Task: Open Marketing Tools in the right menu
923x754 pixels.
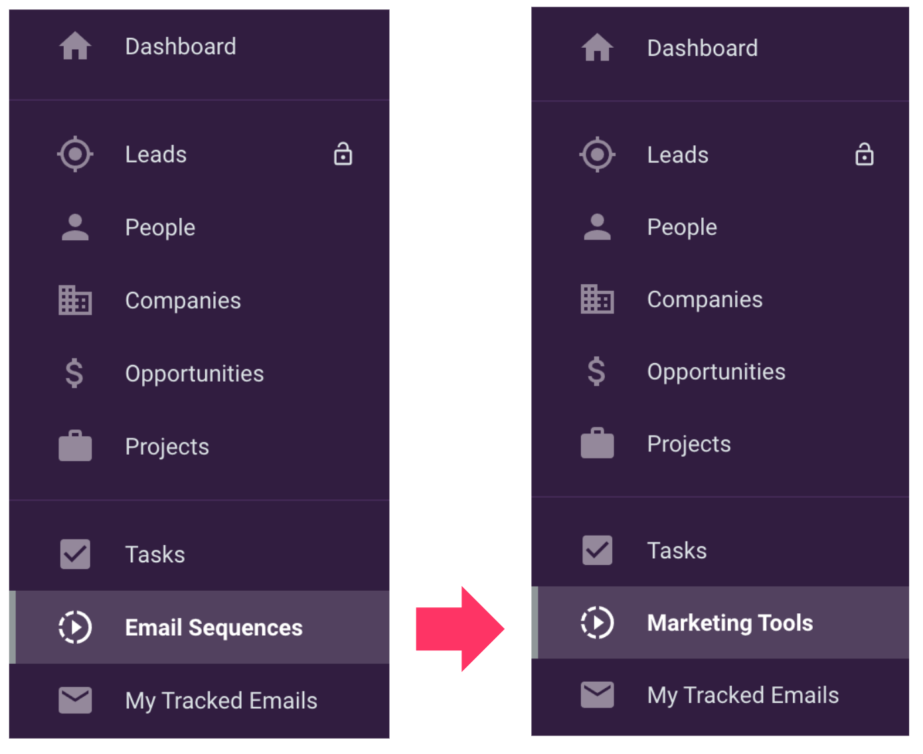Action: 720,623
